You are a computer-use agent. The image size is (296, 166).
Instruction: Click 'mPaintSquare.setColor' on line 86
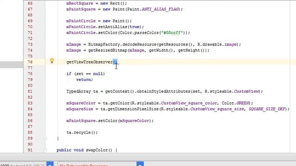92,121
